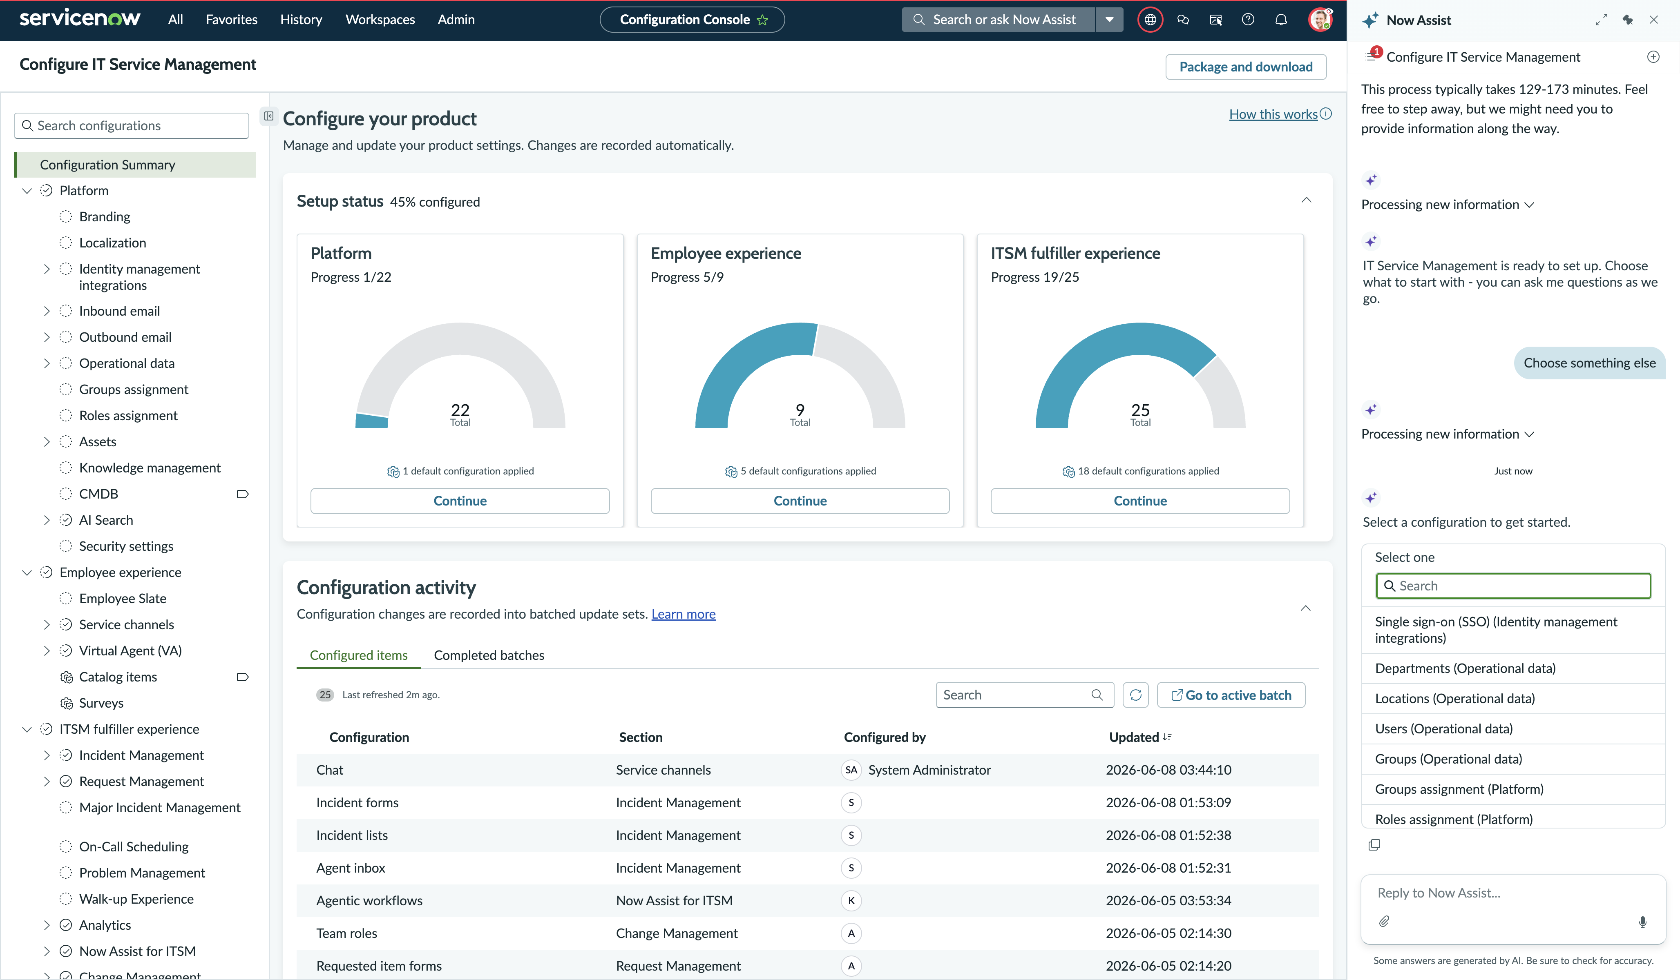Copy the Now Assist response icon

1374,845
